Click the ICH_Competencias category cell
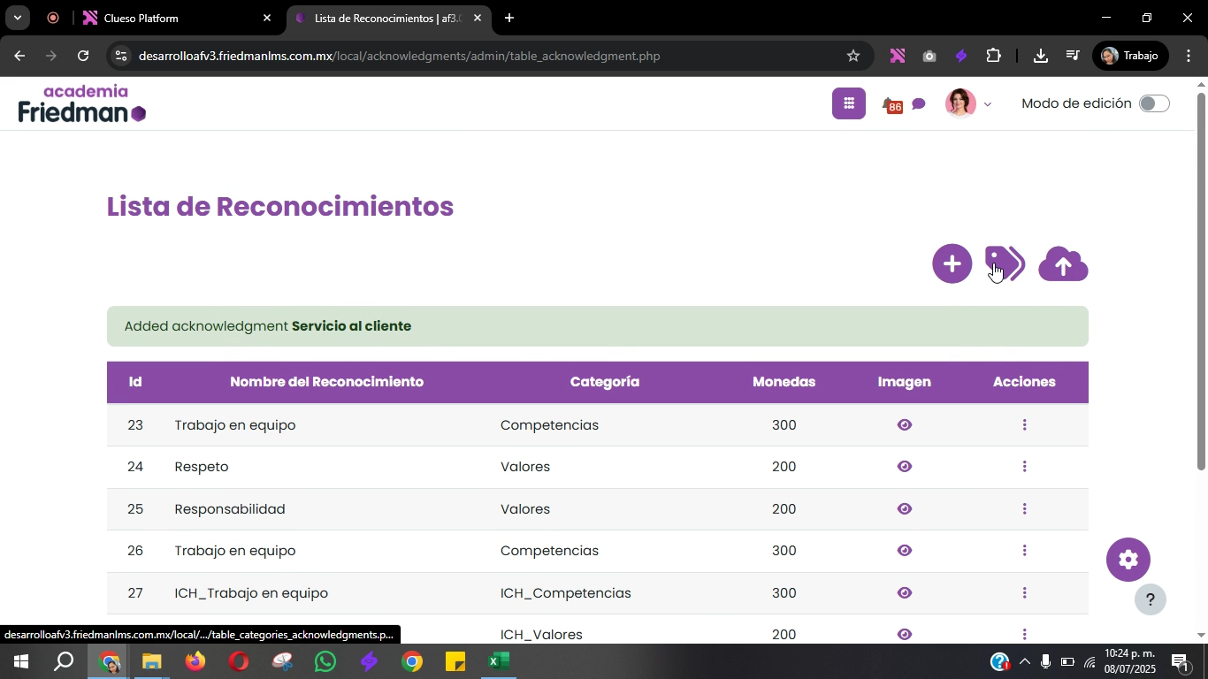Screen dimensions: 1208x679 (566, 593)
